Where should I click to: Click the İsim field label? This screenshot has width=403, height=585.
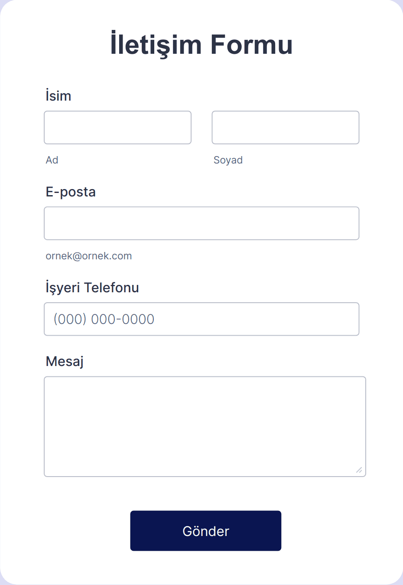pyautogui.click(x=58, y=96)
